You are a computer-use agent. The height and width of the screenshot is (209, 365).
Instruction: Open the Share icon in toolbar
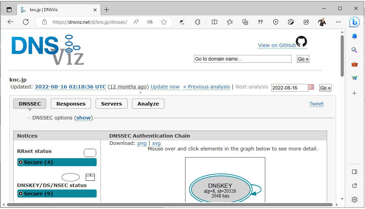[306, 22]
